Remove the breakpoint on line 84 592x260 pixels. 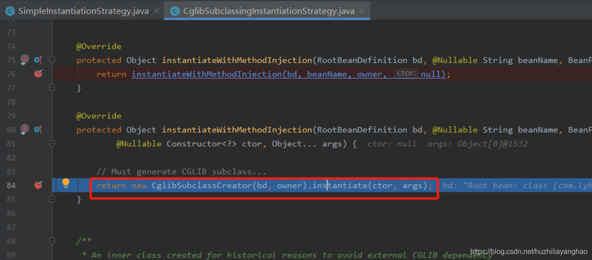[38, 185]
